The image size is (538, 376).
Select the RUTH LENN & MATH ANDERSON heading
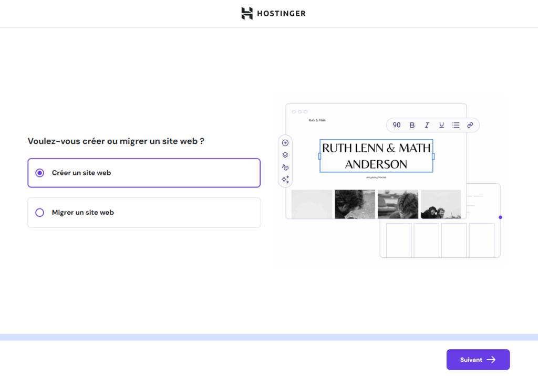[x=376, y=155]
